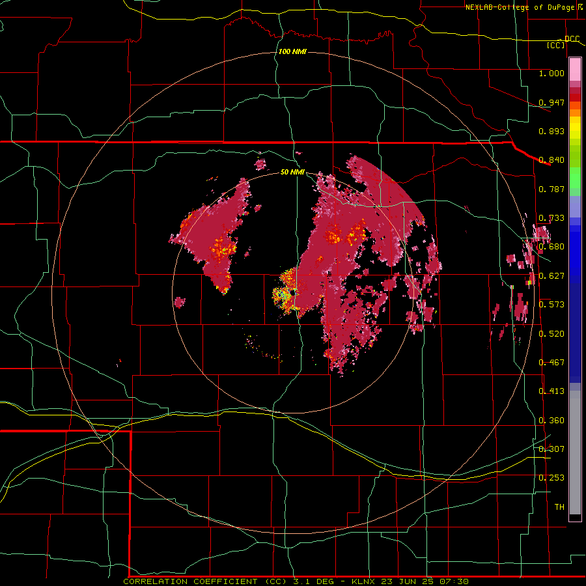
Task: Click the 100 NMI range ring label
Action: click(x=292, y=51)
